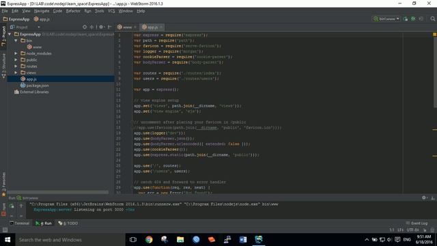Click project panel horizontal scrollbar

pyautogui.click(x=58, y=193)
